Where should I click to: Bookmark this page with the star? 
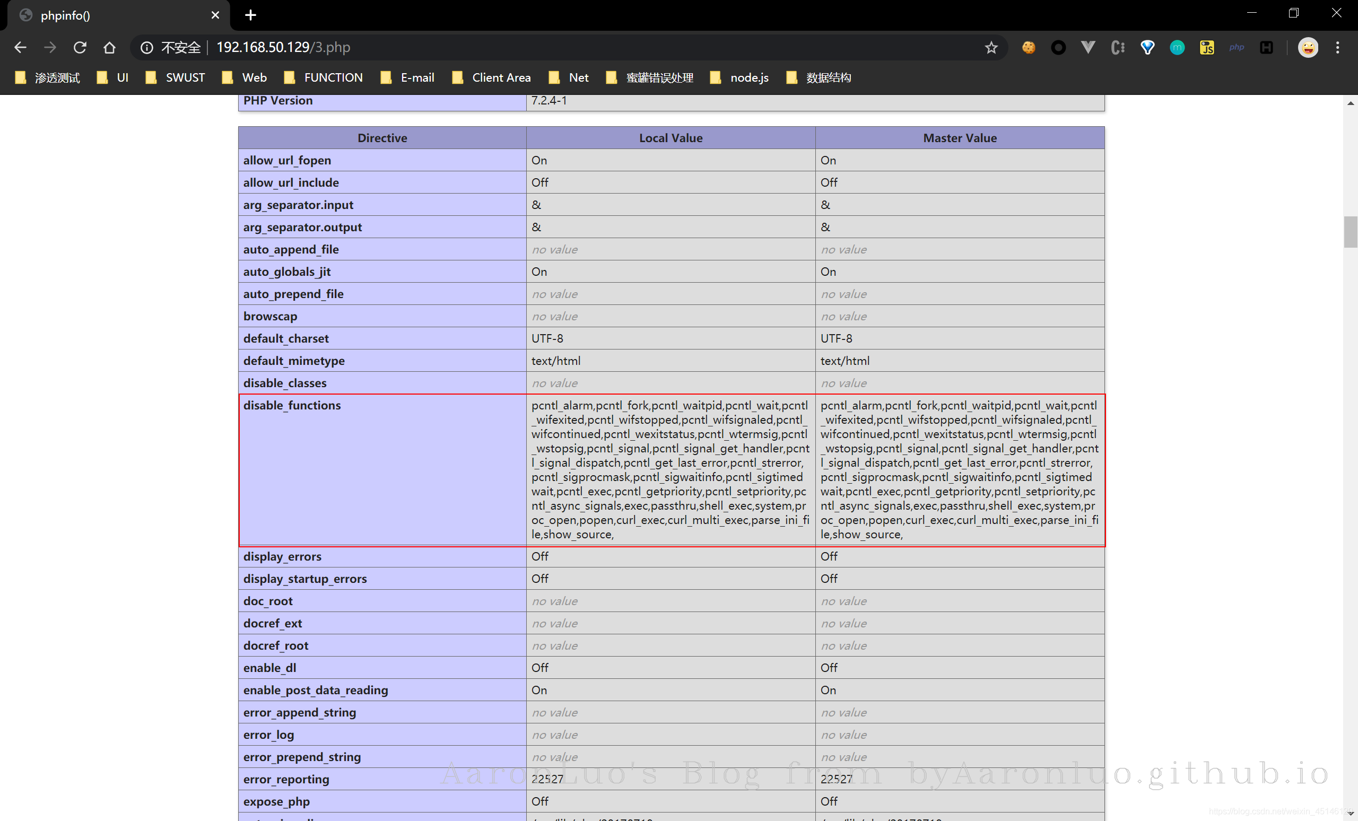991,47
